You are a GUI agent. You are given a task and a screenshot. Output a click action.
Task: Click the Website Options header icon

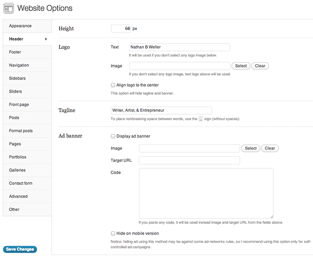pos(9,8)
